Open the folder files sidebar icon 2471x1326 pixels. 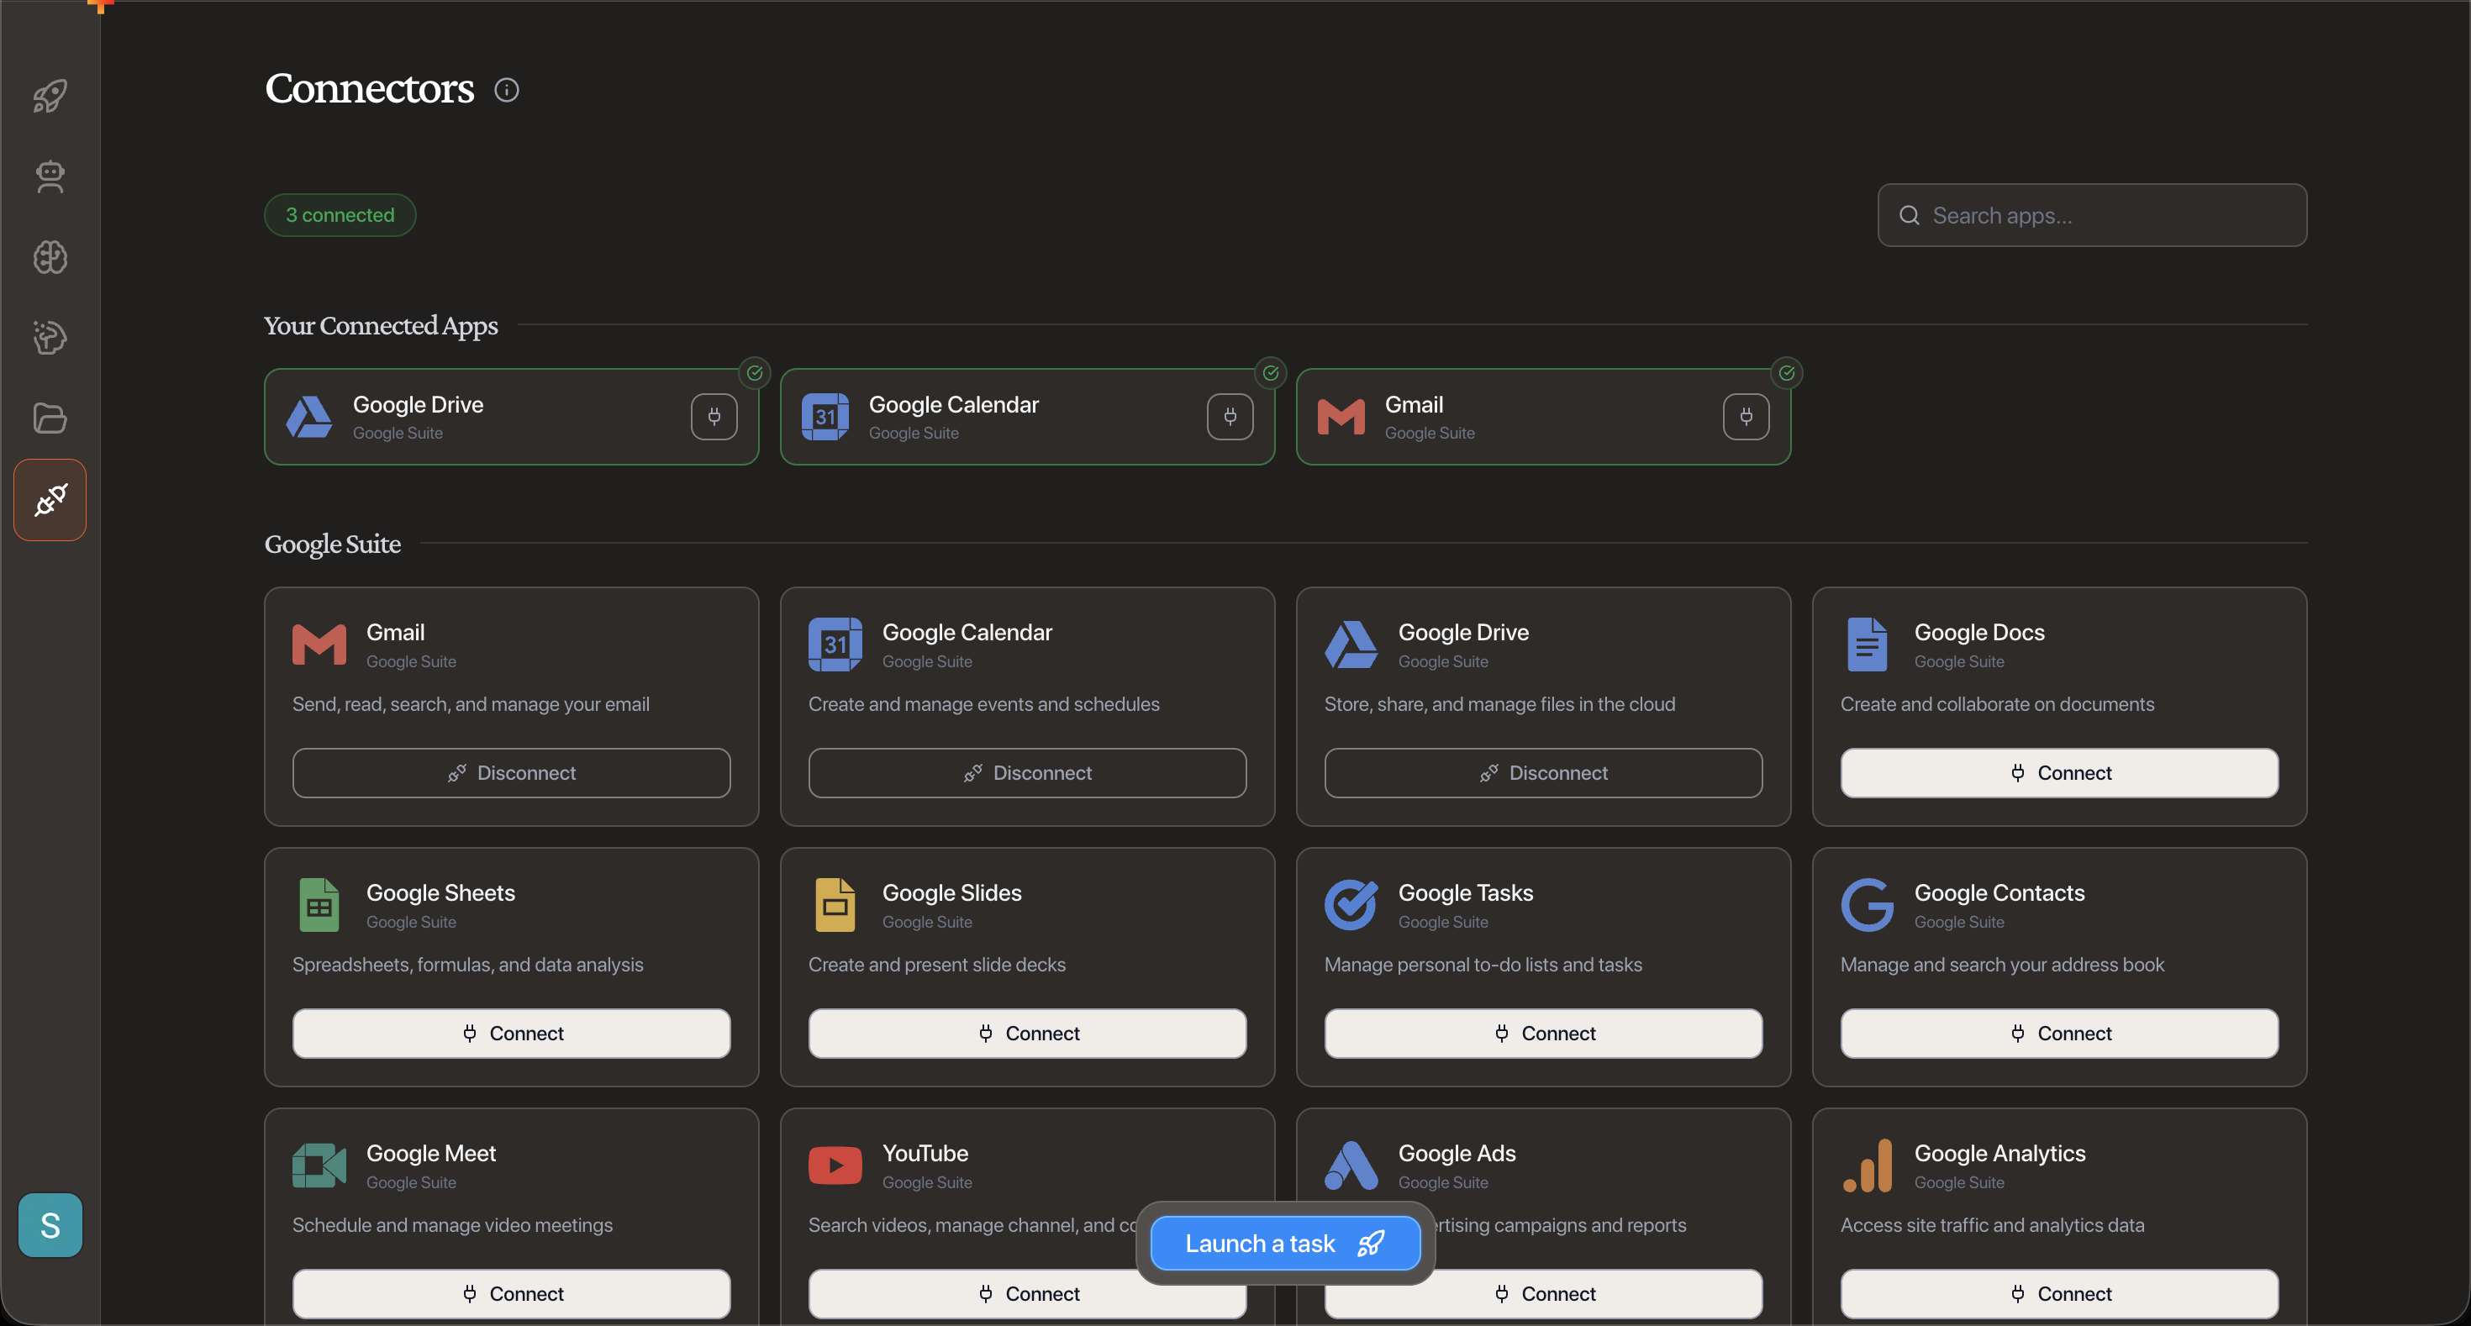pos(50,418)
